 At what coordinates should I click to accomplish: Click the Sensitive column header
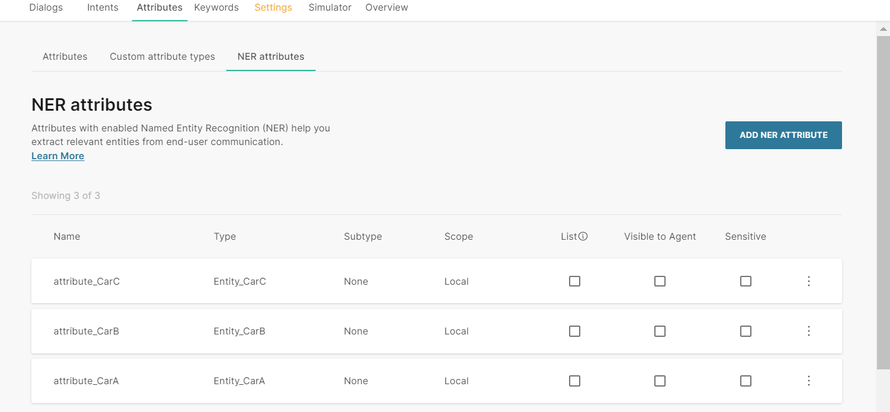[746, 236]
